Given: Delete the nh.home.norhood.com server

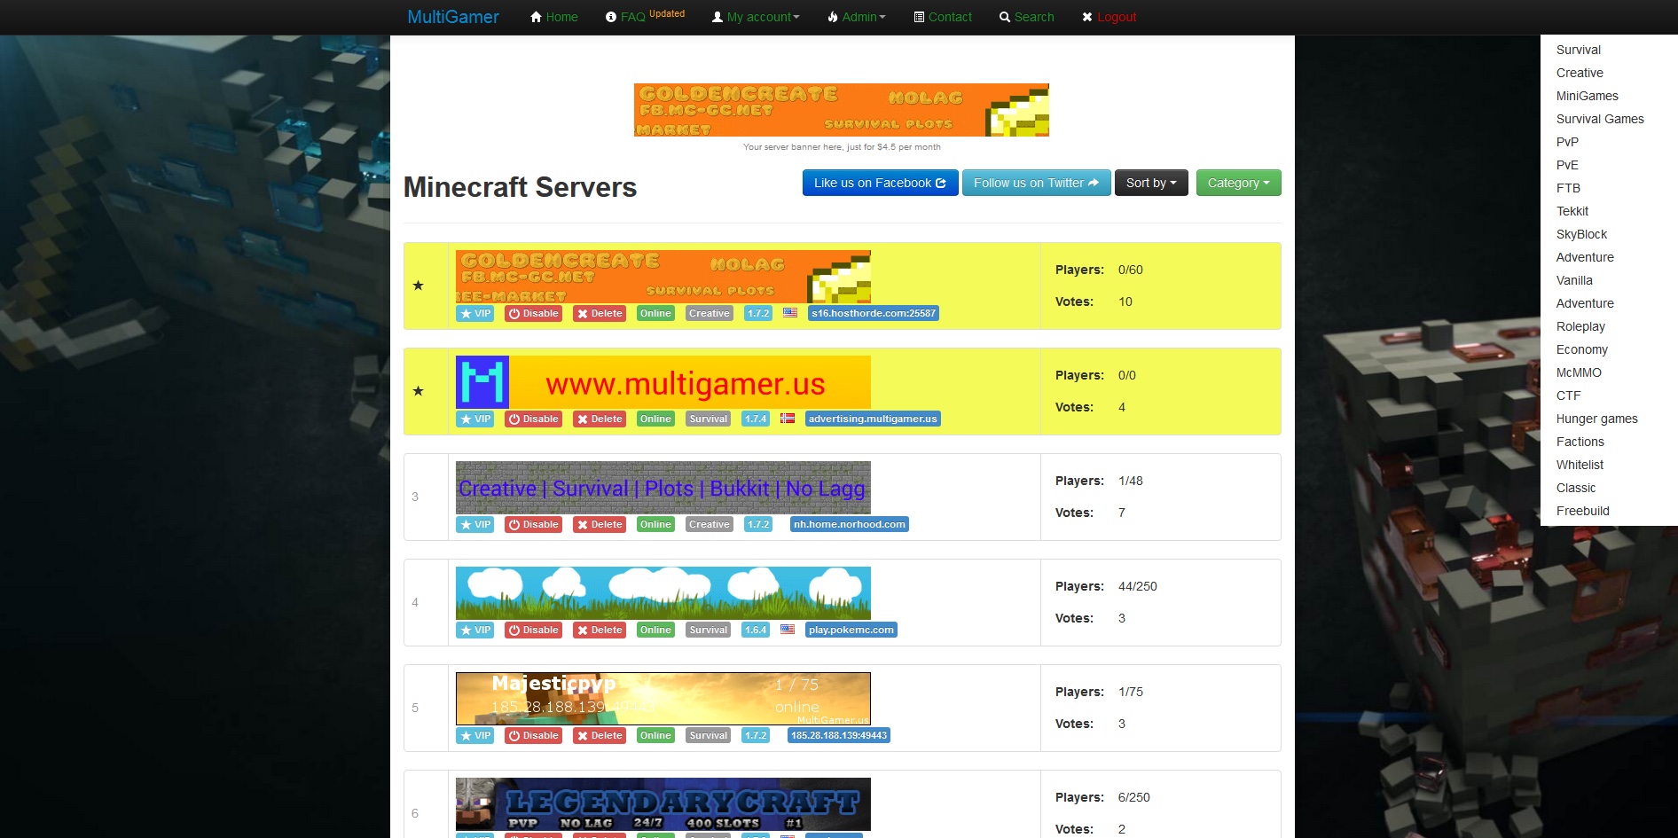Looking at the screenshot, I should click(x=600, y=524).
